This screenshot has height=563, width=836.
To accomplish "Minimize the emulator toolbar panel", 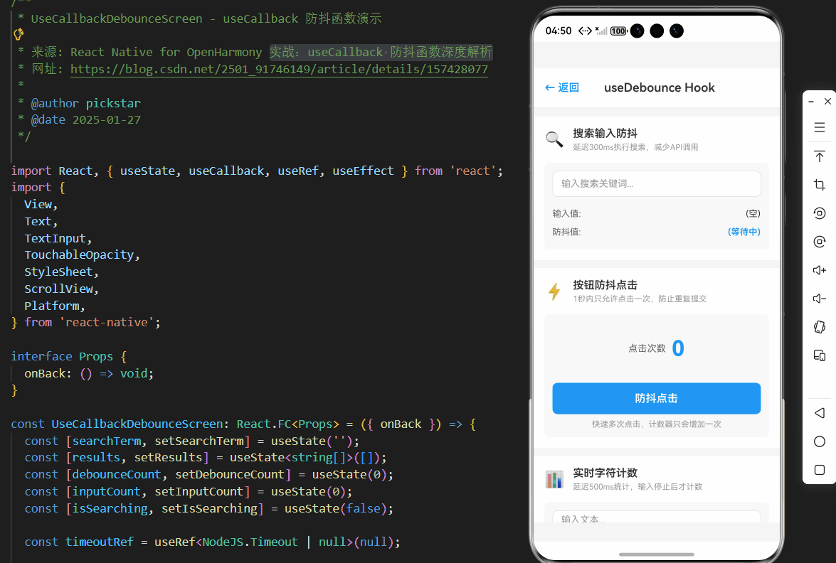I will pos(811,101).
